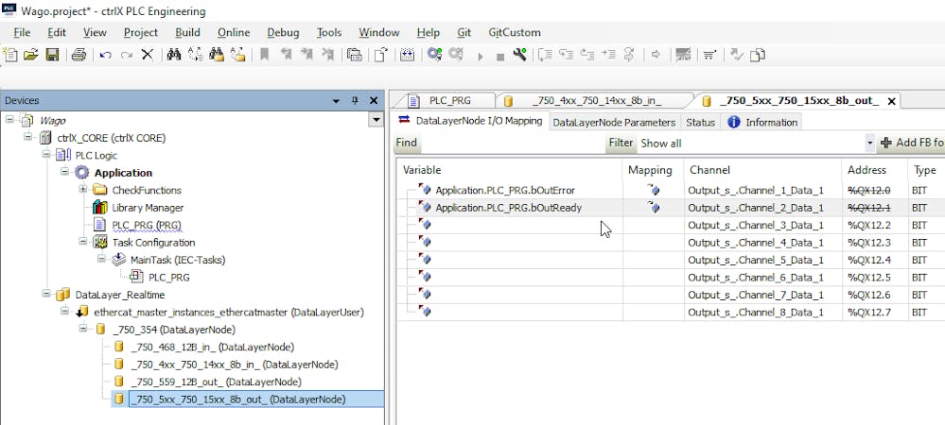Screen dimensions: 945x425
Task: Click the Add FB button
Action: [x=912, y=144]
